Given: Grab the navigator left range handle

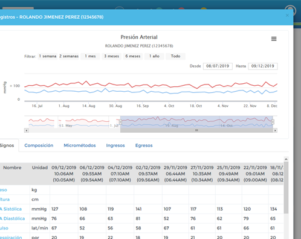Looking at the screenshot, I should 120,122.
